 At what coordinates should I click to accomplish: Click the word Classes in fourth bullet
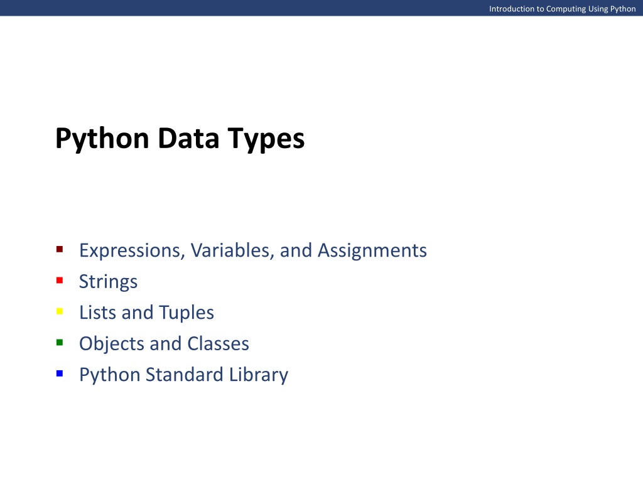(x=218, y=343)
